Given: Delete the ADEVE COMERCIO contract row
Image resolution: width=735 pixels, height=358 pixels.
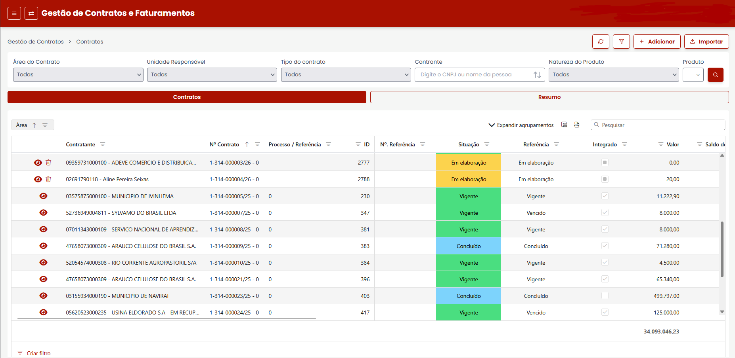Looking at the screenshot, I should [48, 163].
